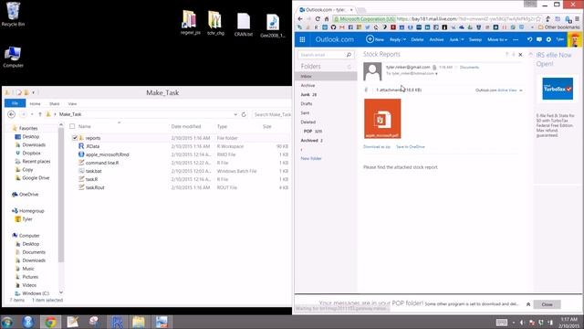
Task: Click Sweep in the Outlook toolbar
Action: (x=475, y=39)
